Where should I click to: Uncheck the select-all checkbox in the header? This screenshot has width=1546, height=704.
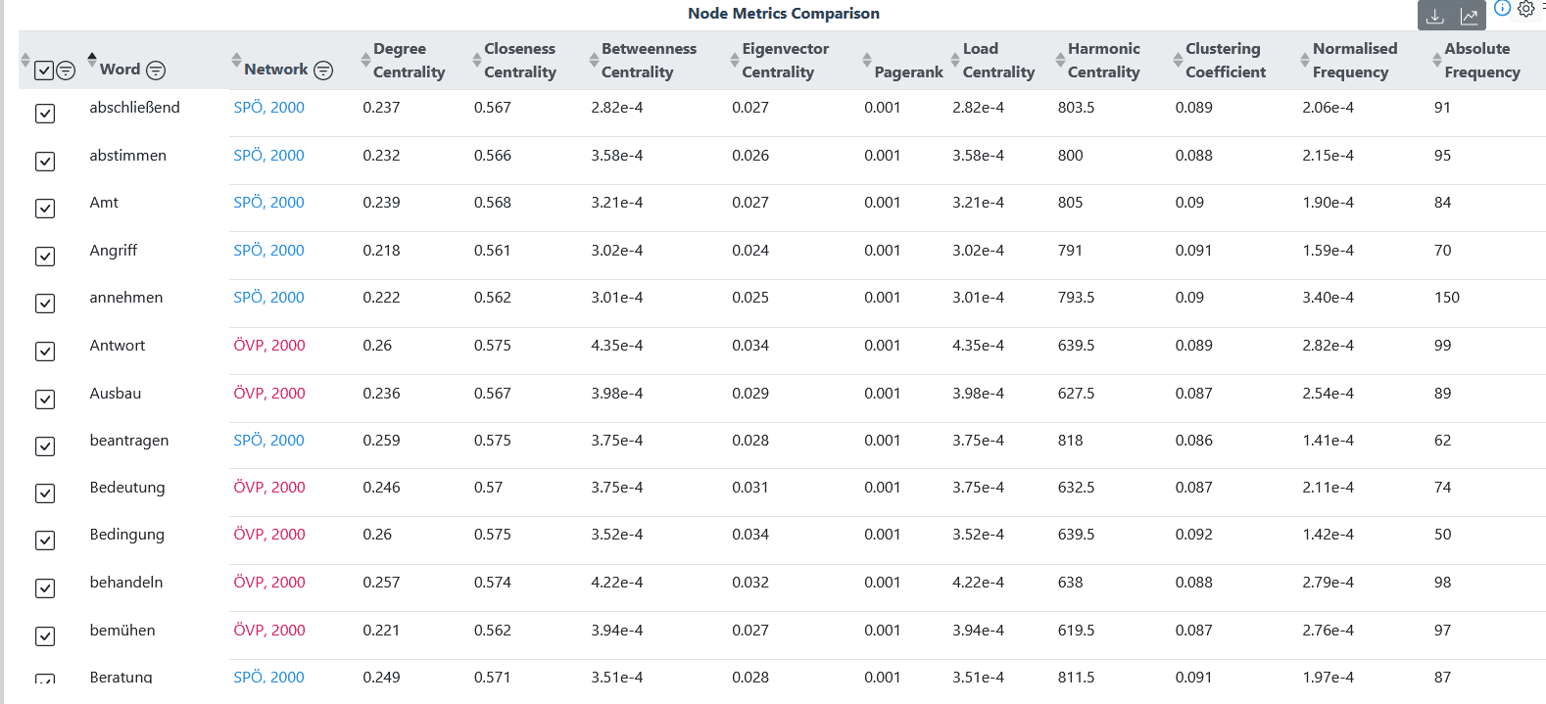click(x=44, y=70)
